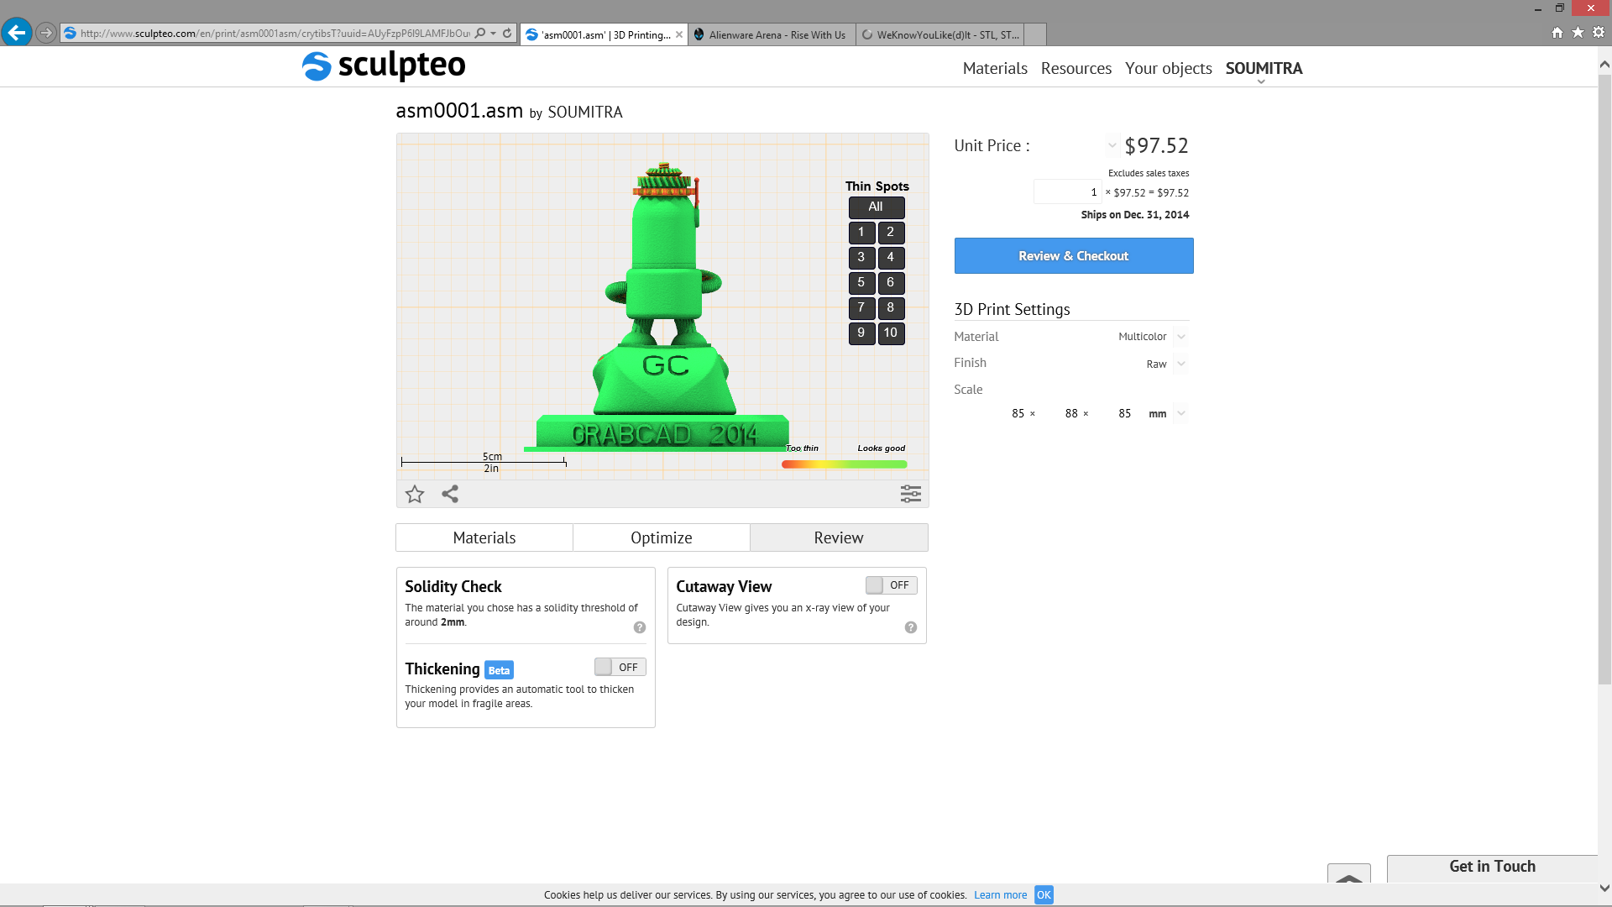Select thin spot 4
Image resolution: width=1612 pixels, height=907 pixels.
pyautogui.click(x=891, y=257)
